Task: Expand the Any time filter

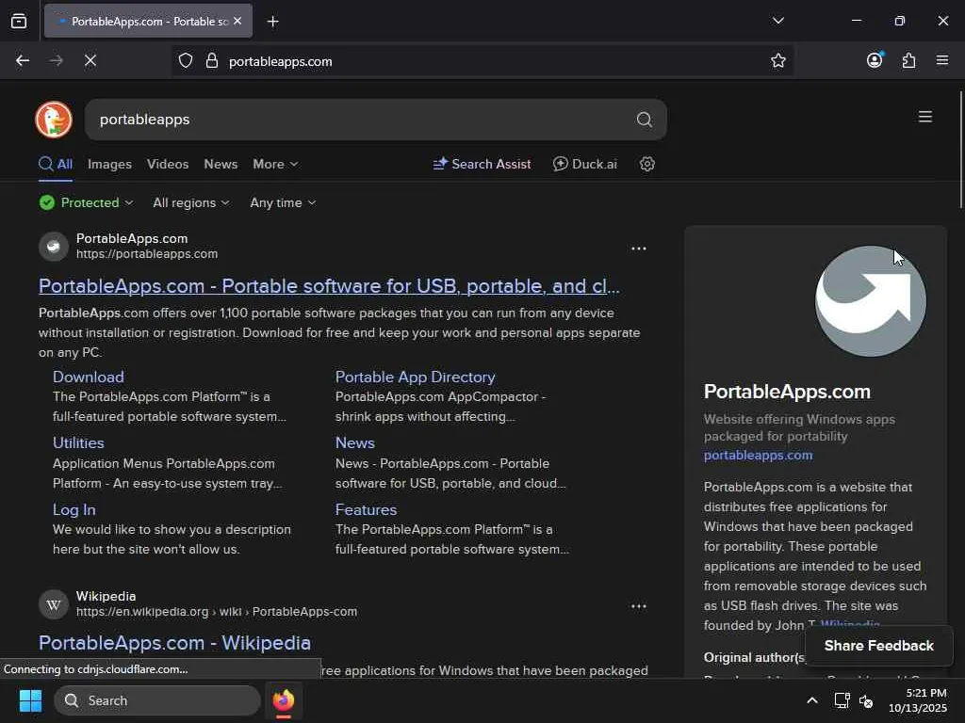Action: 283,202
